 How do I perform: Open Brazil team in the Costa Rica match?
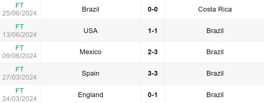[x=91, y=9]
